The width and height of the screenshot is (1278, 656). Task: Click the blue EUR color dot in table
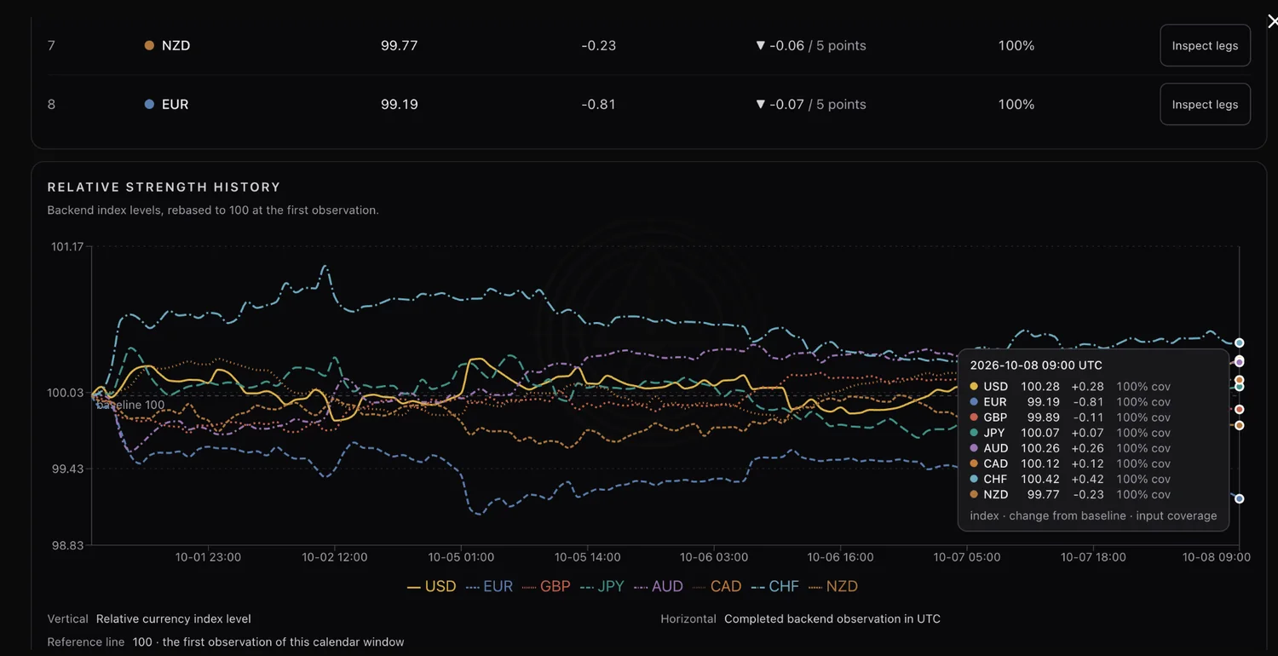click(150, 104)
